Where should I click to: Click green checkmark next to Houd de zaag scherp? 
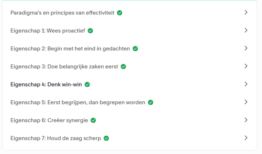106,138
